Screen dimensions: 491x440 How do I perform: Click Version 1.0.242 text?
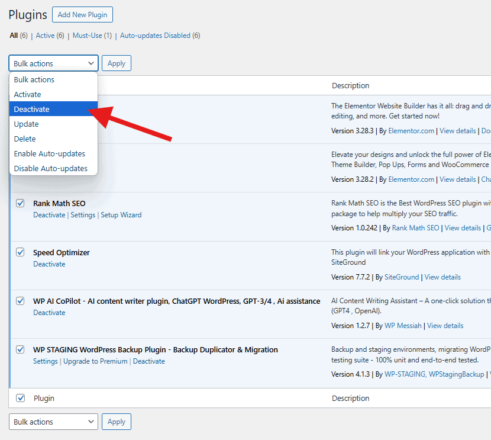pos(354,228)
